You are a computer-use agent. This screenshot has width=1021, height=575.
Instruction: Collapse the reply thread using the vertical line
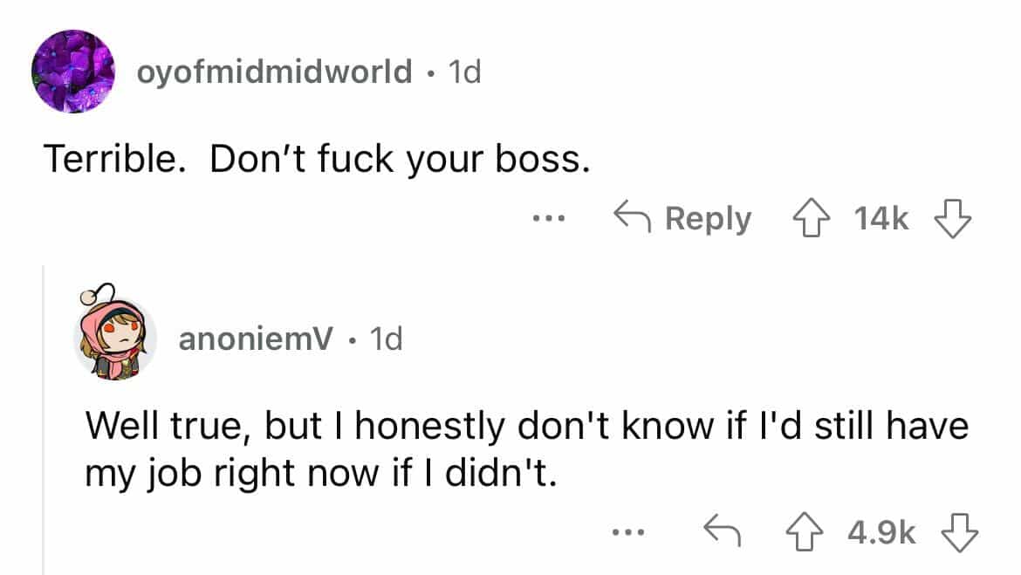(x=45, y=419)
